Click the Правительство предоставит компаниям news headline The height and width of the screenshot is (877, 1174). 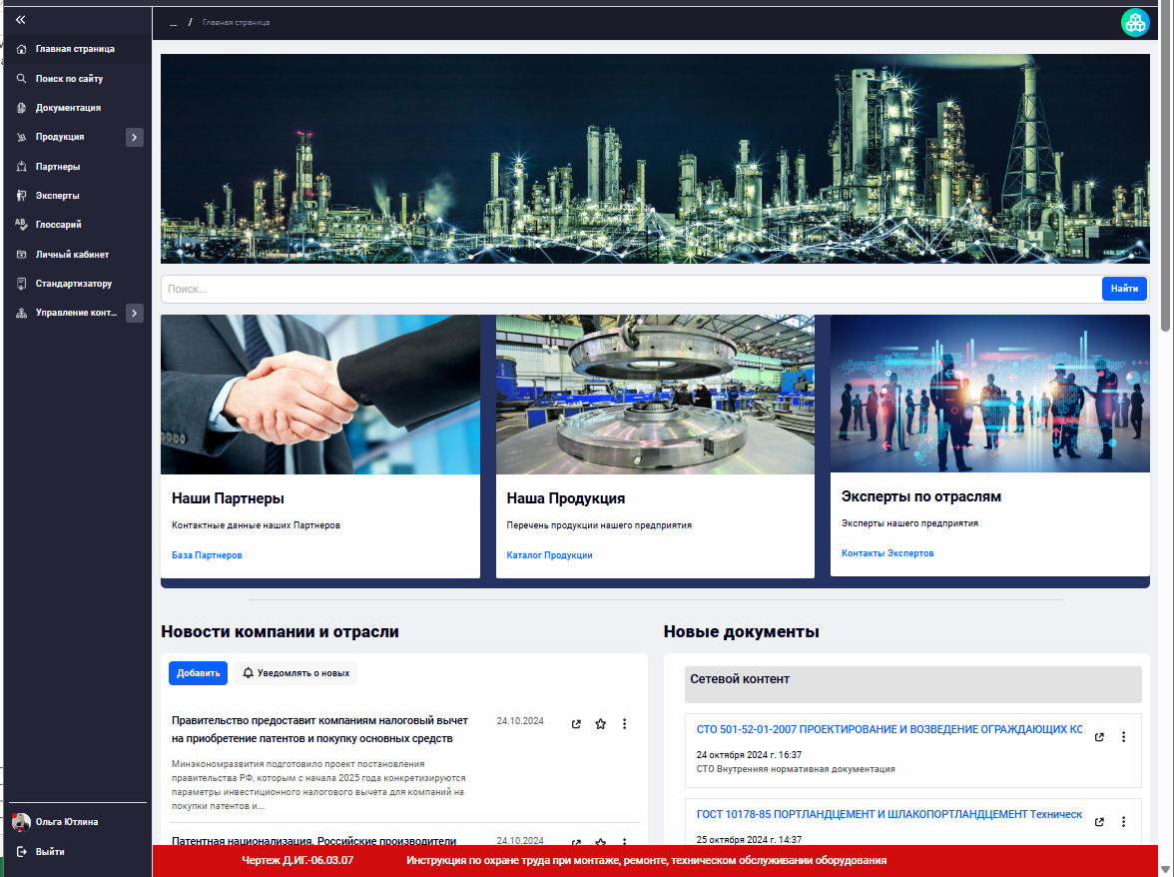[319, 729]
